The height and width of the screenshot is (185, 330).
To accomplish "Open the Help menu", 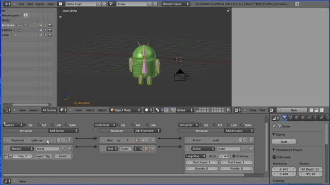I will [51, 4].
